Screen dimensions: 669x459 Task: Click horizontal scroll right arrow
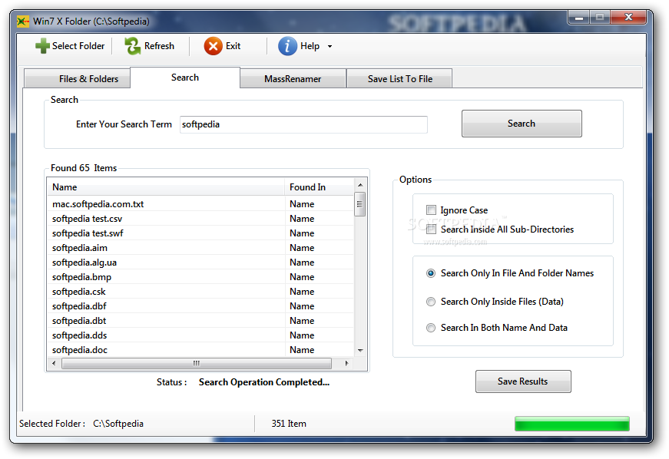click(x=346, y=364)
